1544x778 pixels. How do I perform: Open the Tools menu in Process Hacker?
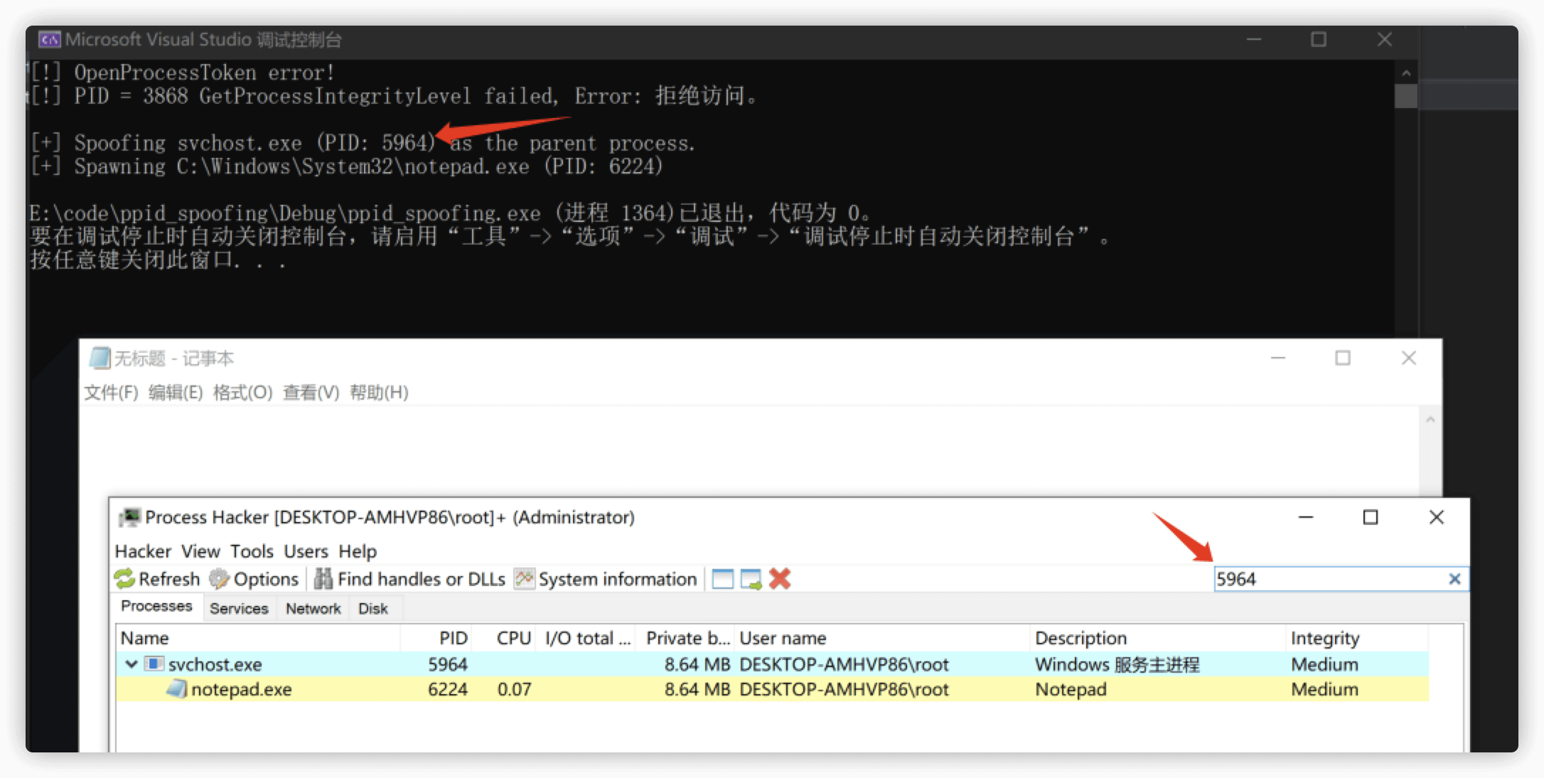(x=252, y=551)
